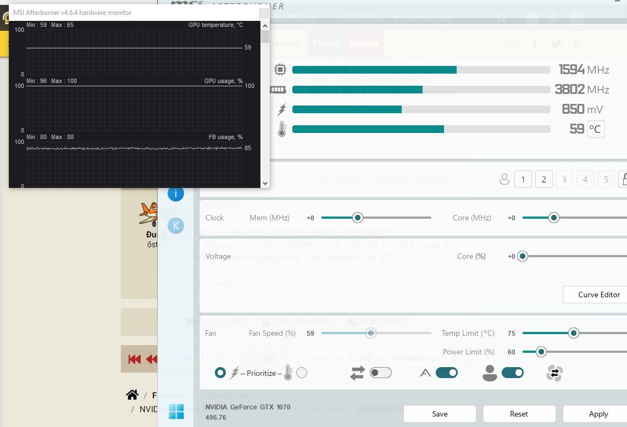This screenshot has width=627, height=427.
Task: Toggle the link/sync arrows switch
Action: click(x=381, y=373)
